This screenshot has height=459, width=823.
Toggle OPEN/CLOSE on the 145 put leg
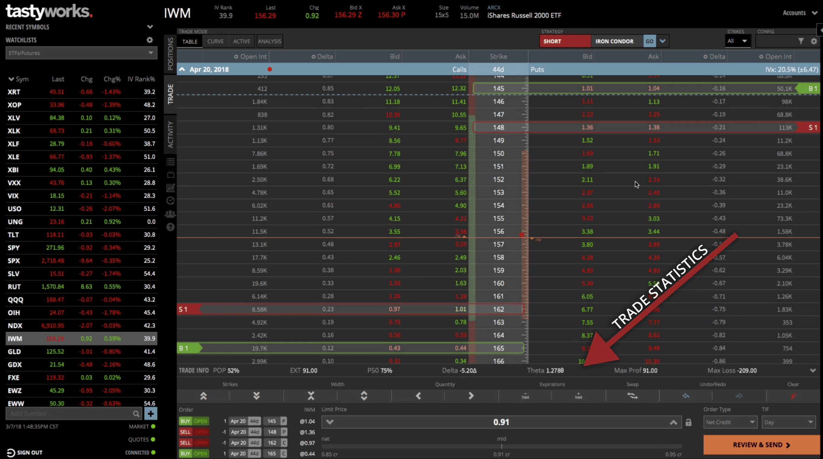coord(201,421)
